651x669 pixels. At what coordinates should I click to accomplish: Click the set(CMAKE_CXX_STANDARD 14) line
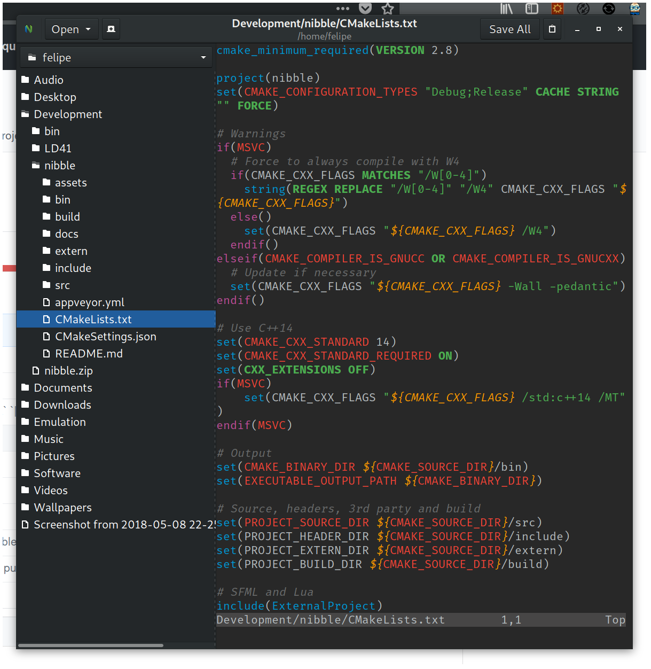coord(307,342)
